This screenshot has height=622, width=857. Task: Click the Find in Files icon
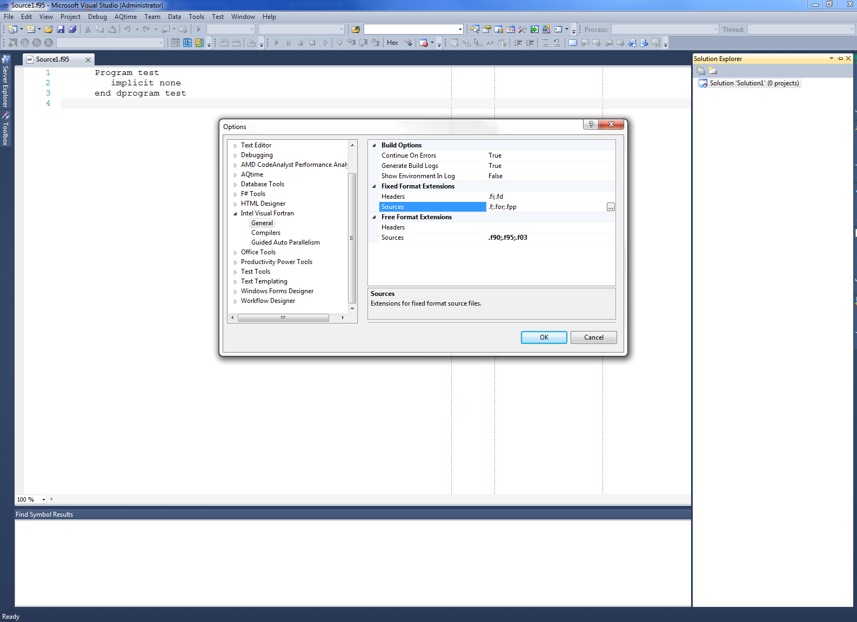click(356, 29)
